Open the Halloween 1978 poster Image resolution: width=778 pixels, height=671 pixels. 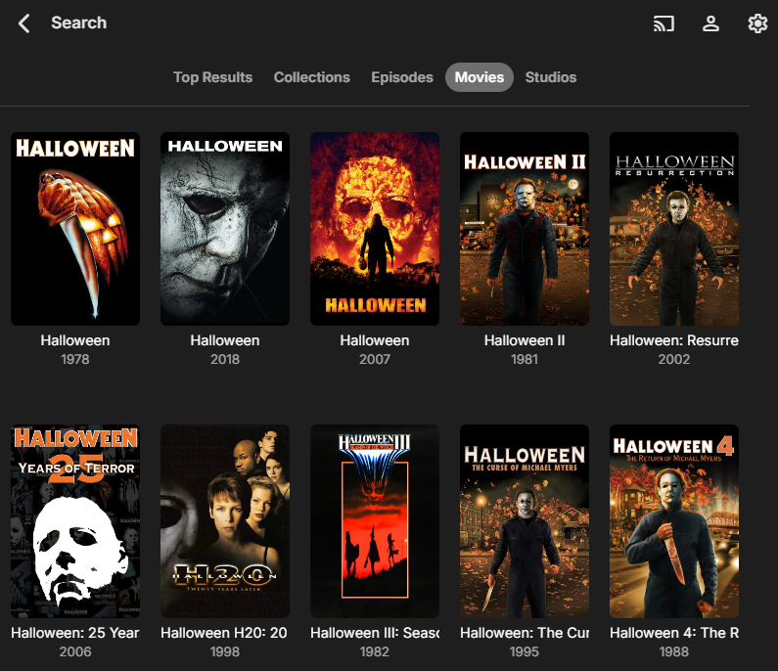coord(75,229)
